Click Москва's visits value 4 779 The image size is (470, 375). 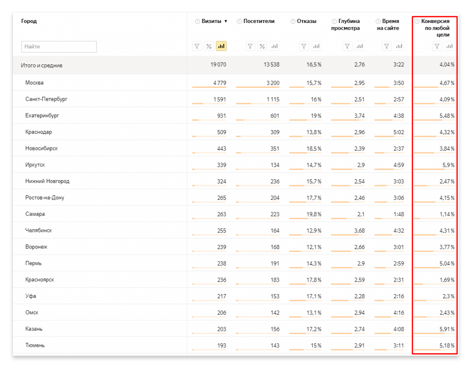[x=220, y=83]
